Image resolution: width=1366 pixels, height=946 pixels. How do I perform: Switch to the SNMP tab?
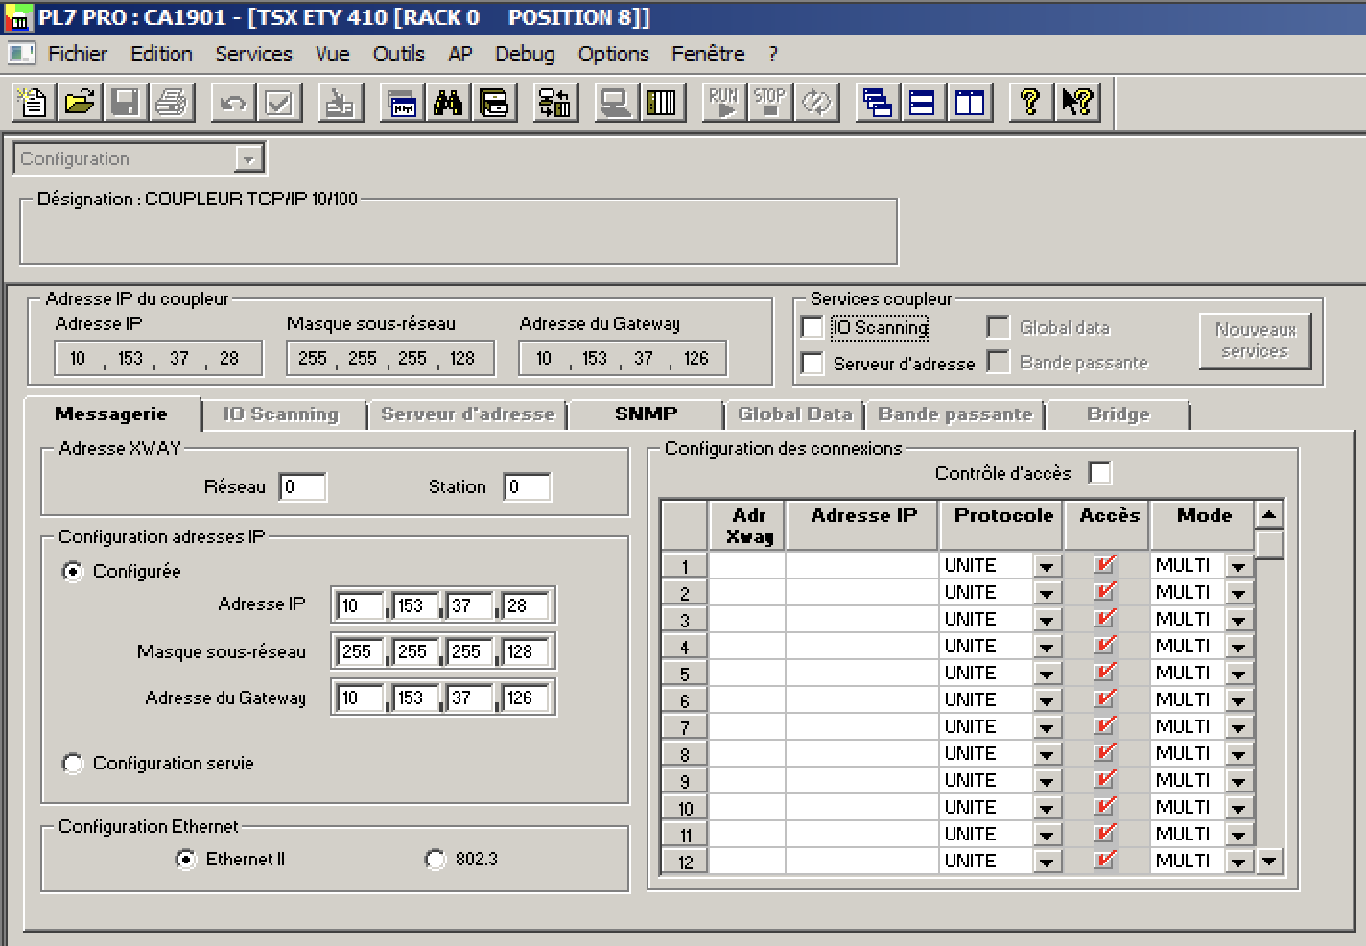(646, 414)
